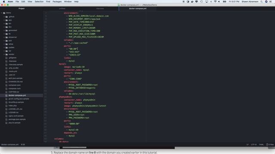Open the Docker whale menu bar icon
Screen dimensions: 275x154
click(x=192, y=2)
